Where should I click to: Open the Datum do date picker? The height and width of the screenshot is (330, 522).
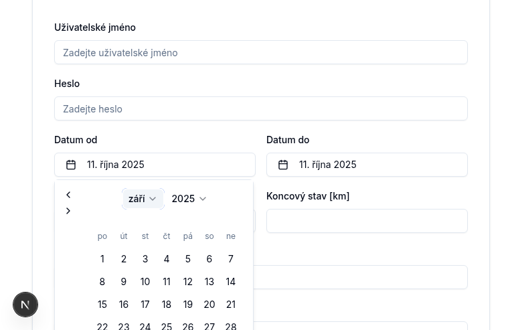[x=367, y=165]
